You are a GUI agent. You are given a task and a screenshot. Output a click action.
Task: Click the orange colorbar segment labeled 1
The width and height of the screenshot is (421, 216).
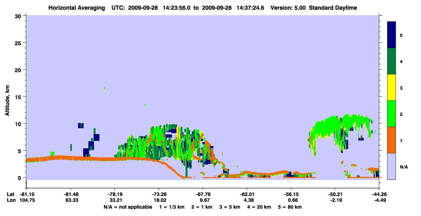[392, 140]
